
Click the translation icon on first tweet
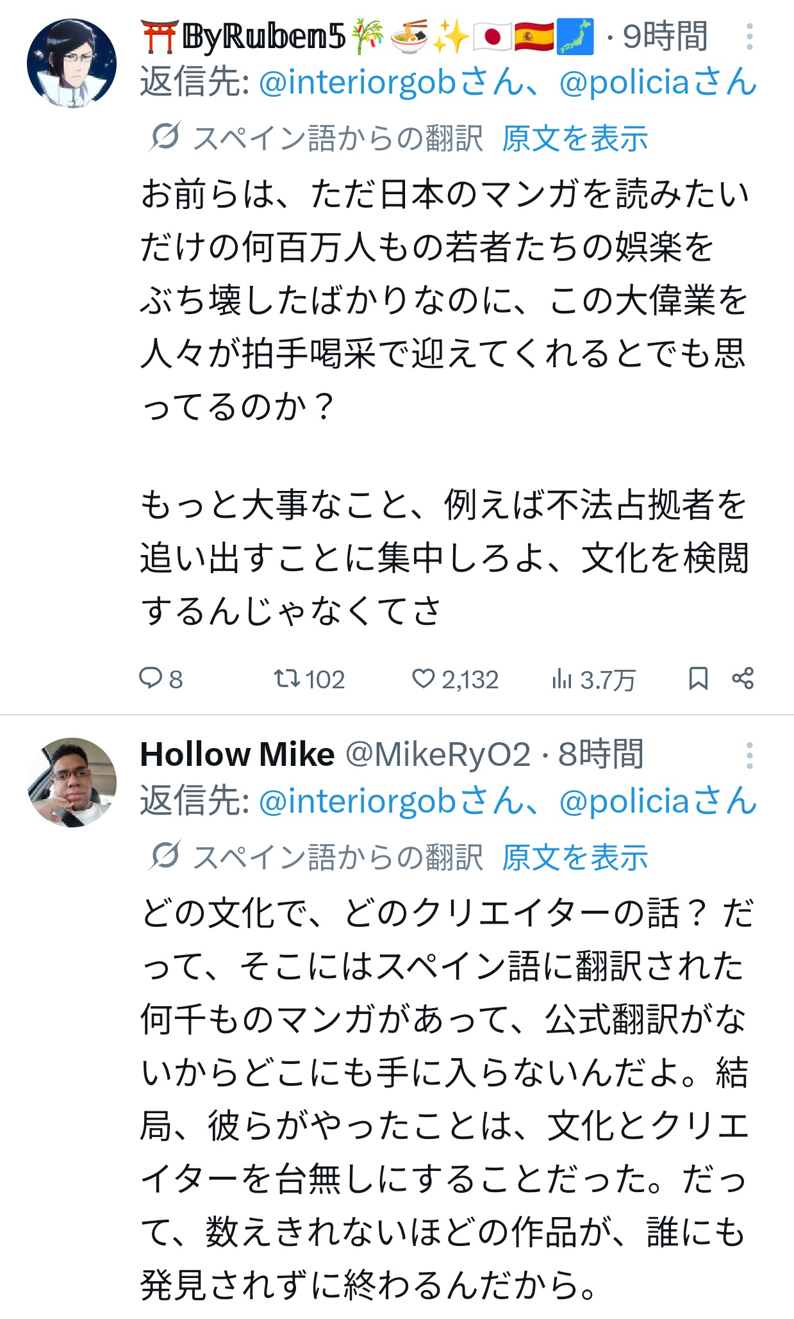[x=165, y=137]
